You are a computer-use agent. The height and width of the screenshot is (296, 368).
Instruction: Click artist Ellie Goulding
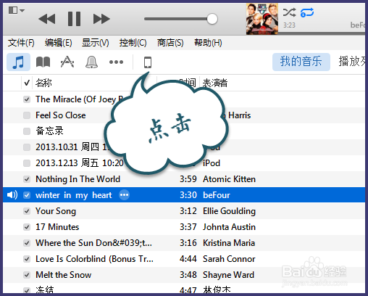[229, 211]
